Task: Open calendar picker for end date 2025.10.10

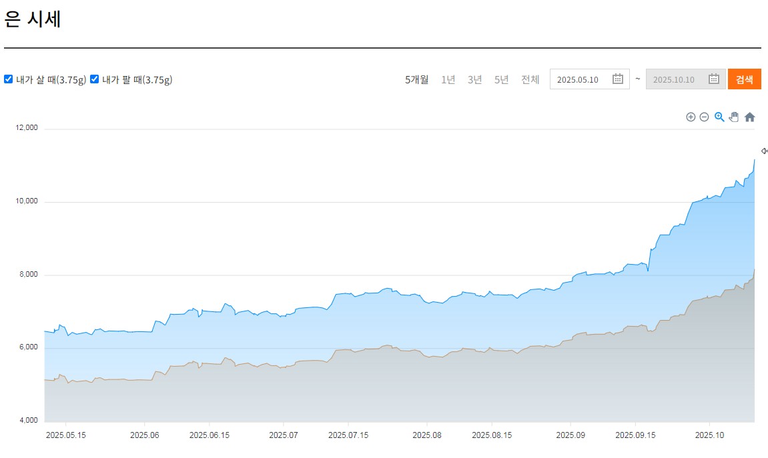Action: (x=713, y=79)
